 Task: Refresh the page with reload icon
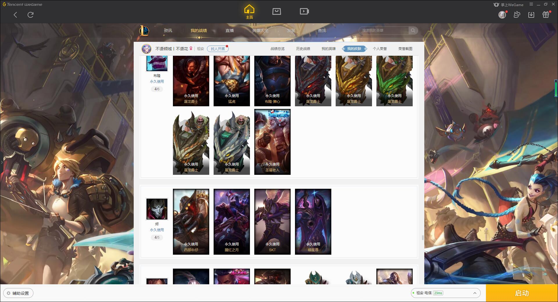(x=31, y=15)
